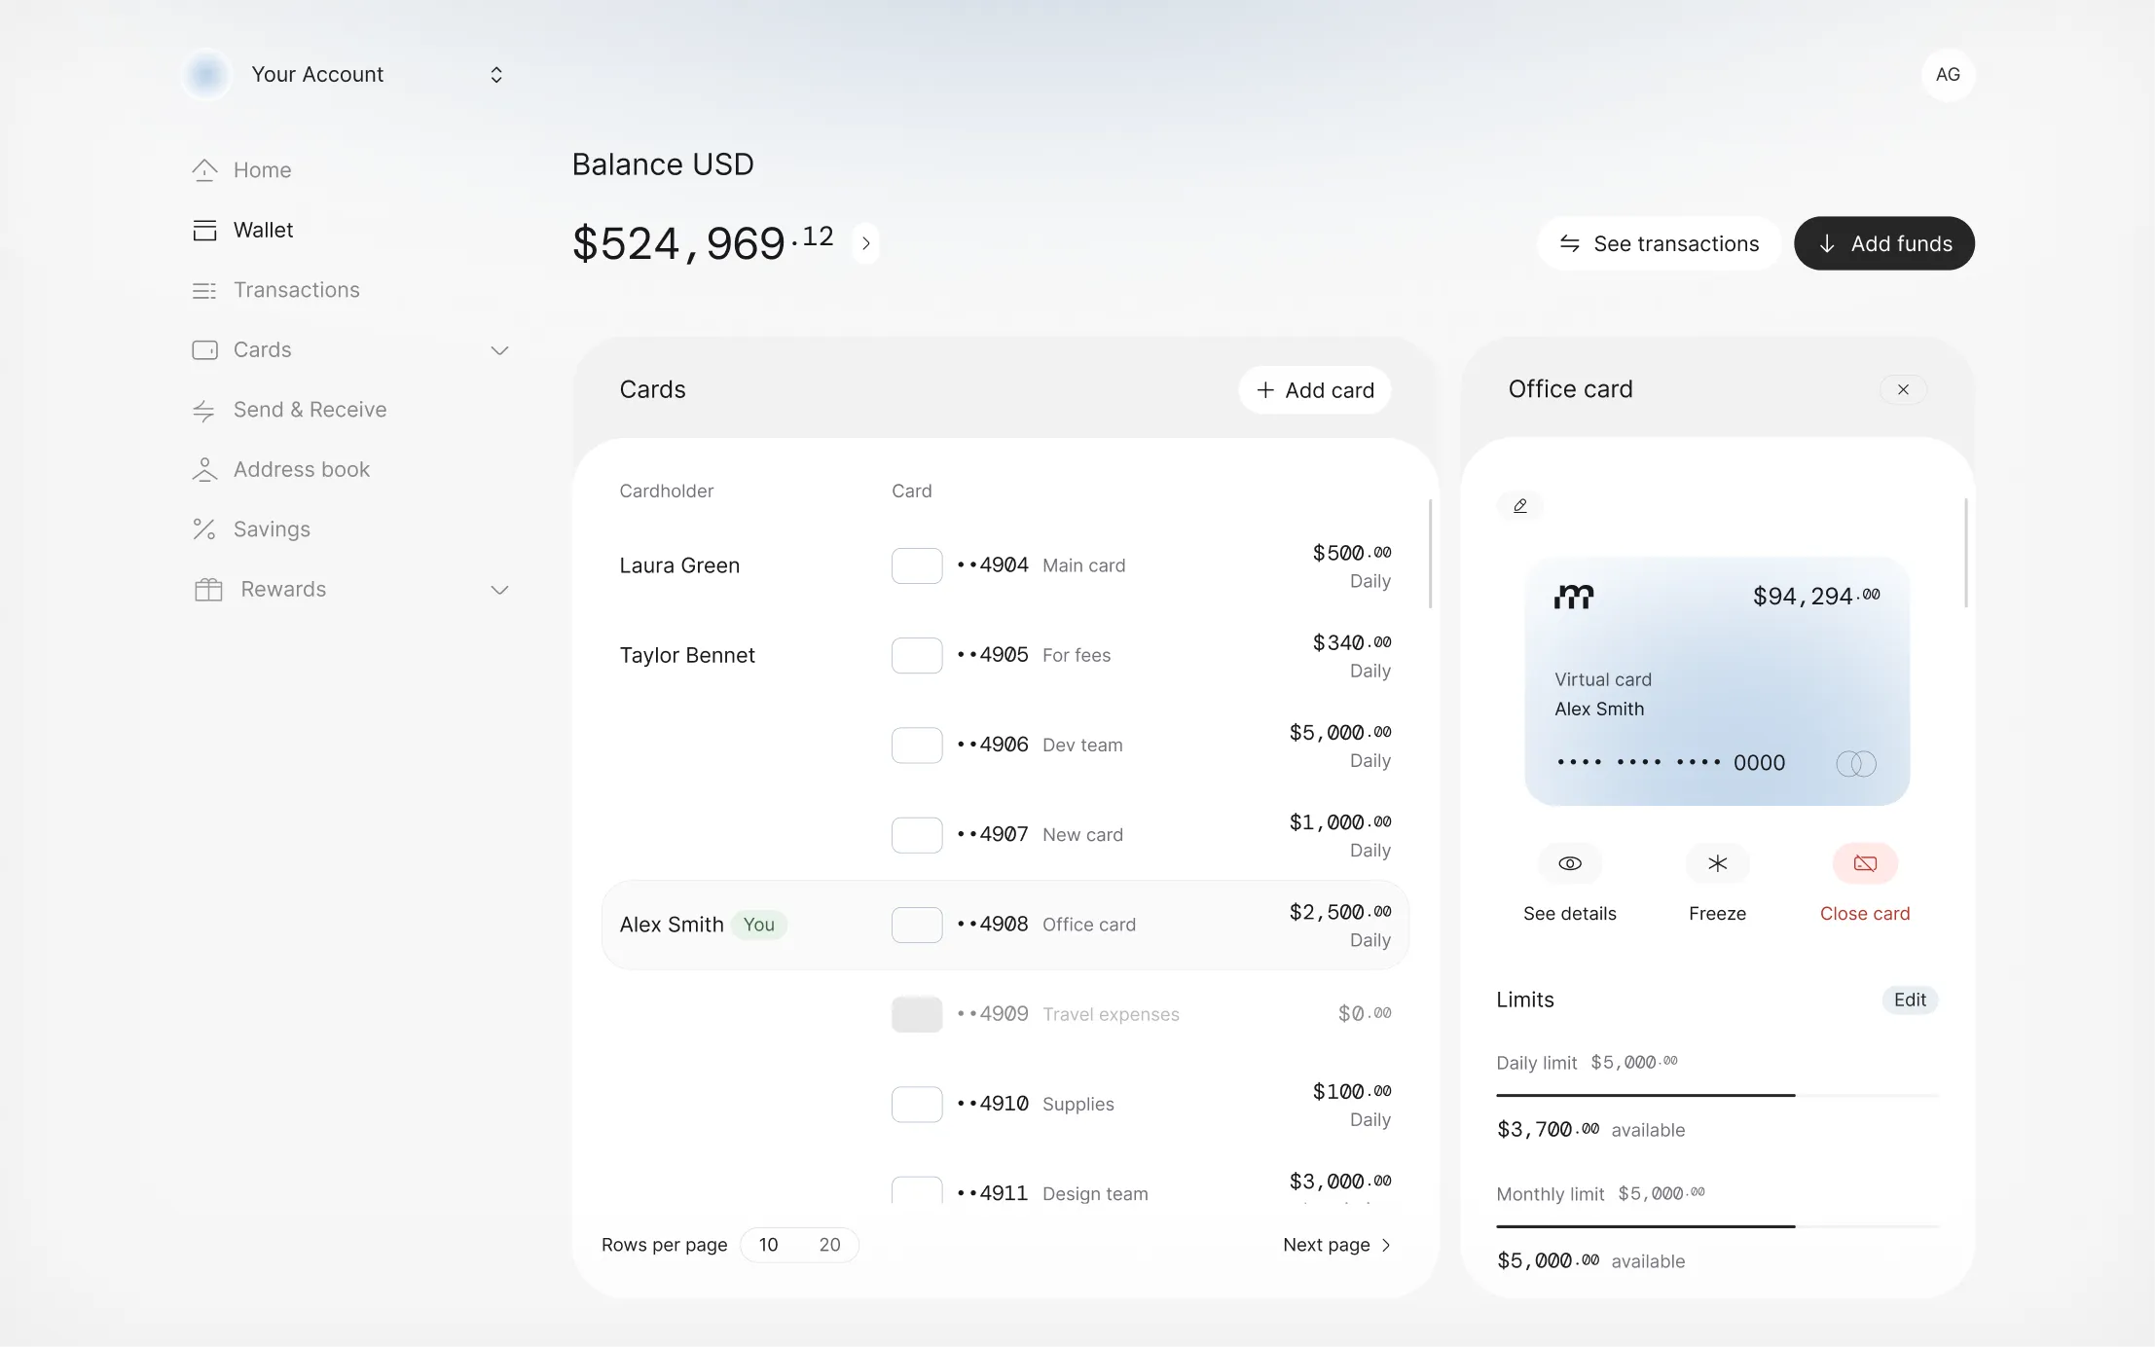Click the Add funds button

[x=1884, y=243]
